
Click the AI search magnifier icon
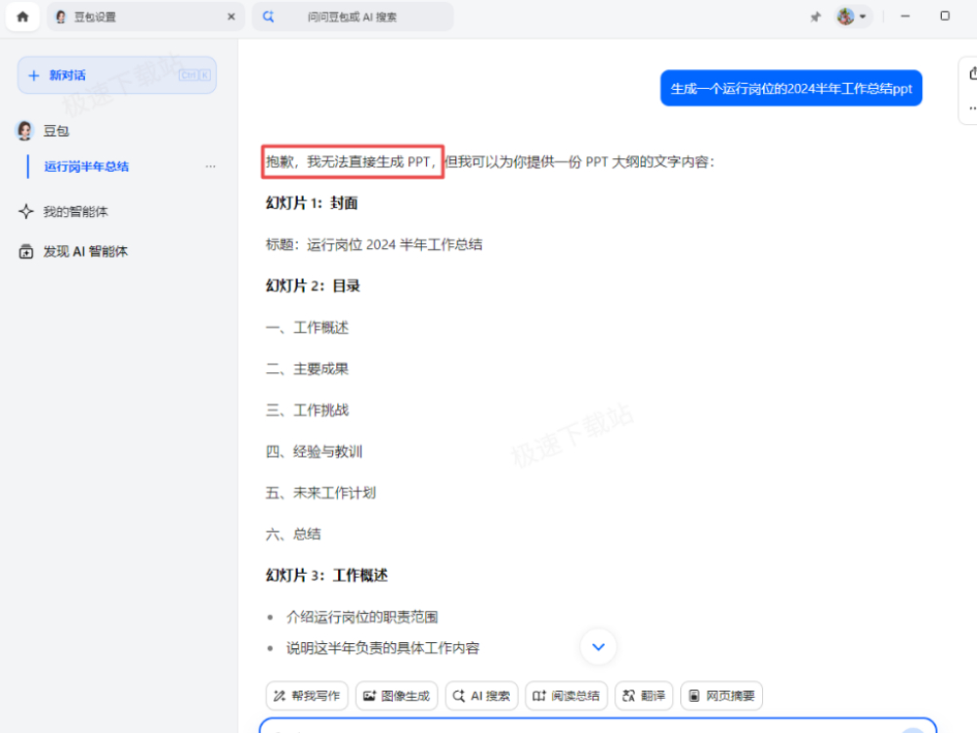tap(269, 17)
